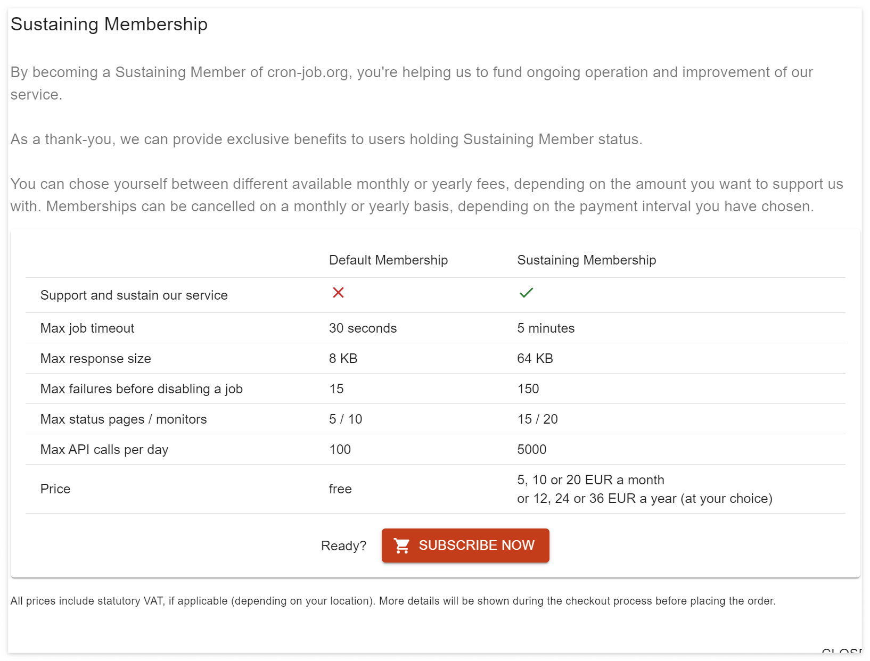Click the 'Support and sustain our service' row label
The image size is (870, 661).
134,295
